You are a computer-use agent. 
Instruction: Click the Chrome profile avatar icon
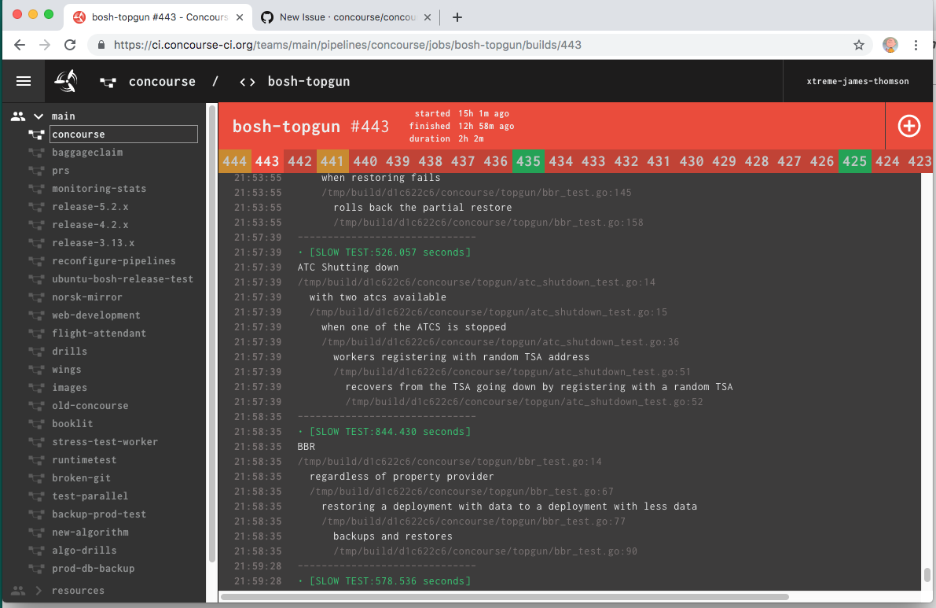click(x=890, y=45)
